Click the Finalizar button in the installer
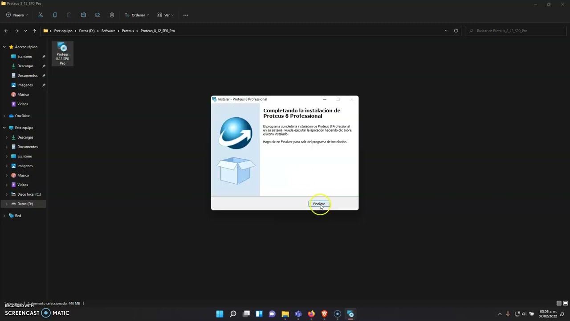 point(319,204)
